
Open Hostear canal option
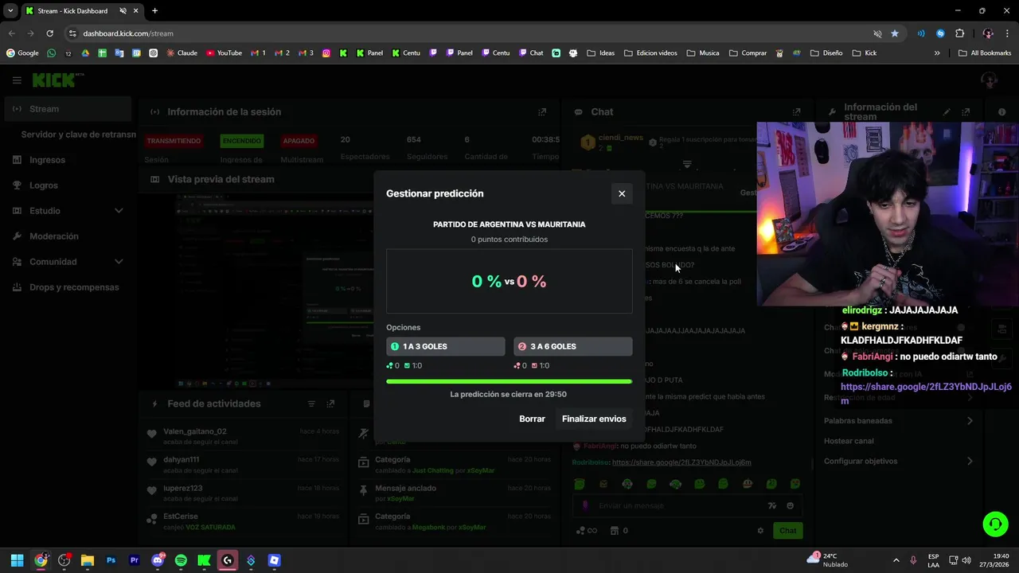coord(849,441)
